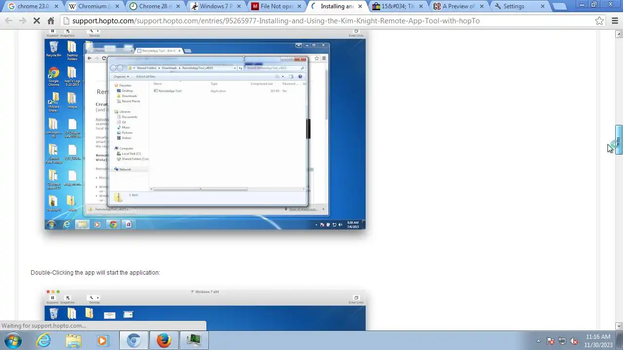Open the Chrome home page
623x350 pixels.
coord(51,21)
